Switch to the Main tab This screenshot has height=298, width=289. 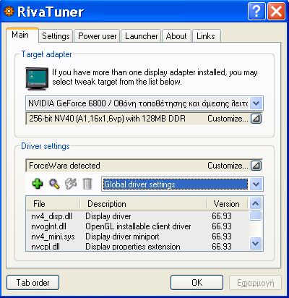pyautogui.click(x=22, y=35)
